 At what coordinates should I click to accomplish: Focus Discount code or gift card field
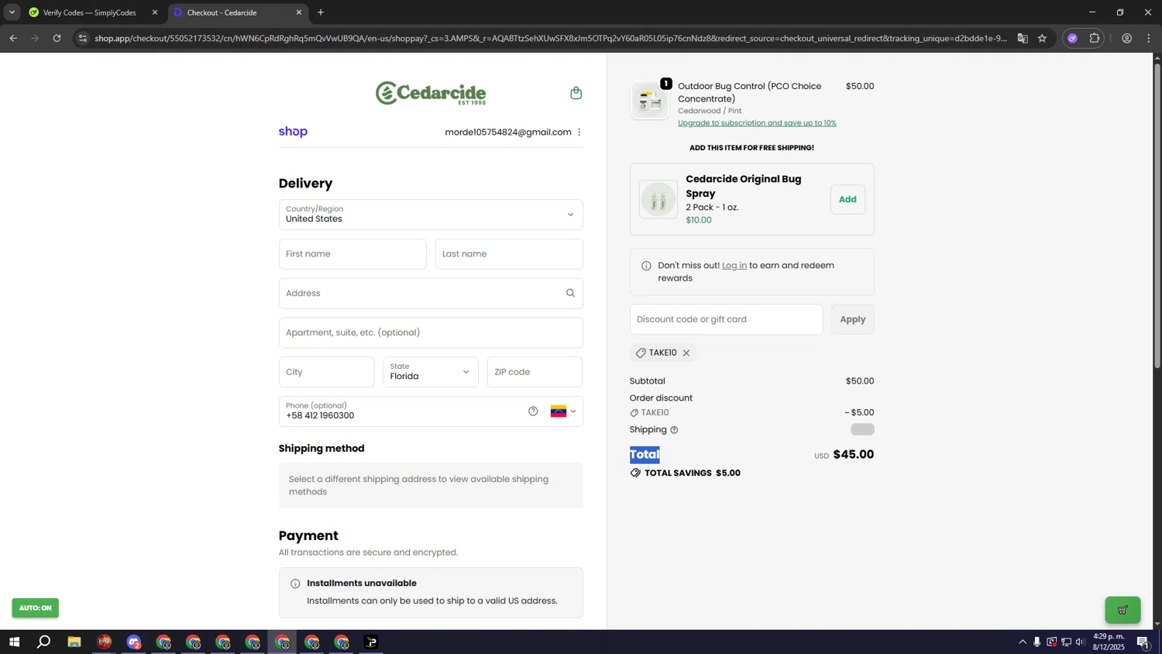tap(726, 319)
